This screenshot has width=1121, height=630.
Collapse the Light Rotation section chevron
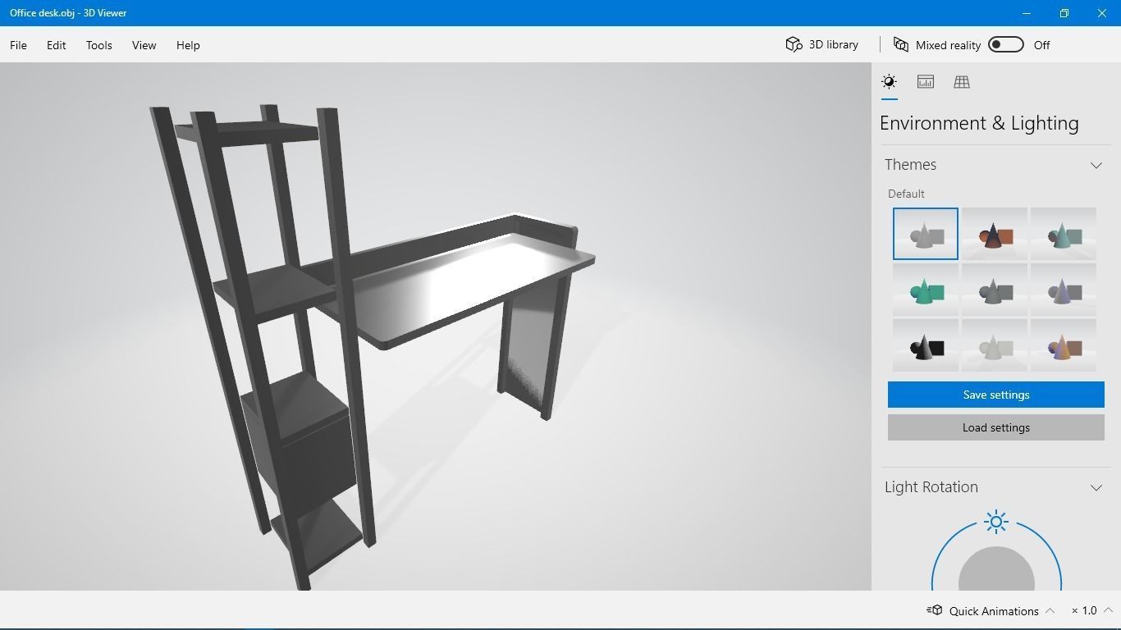coord(1096,487)
